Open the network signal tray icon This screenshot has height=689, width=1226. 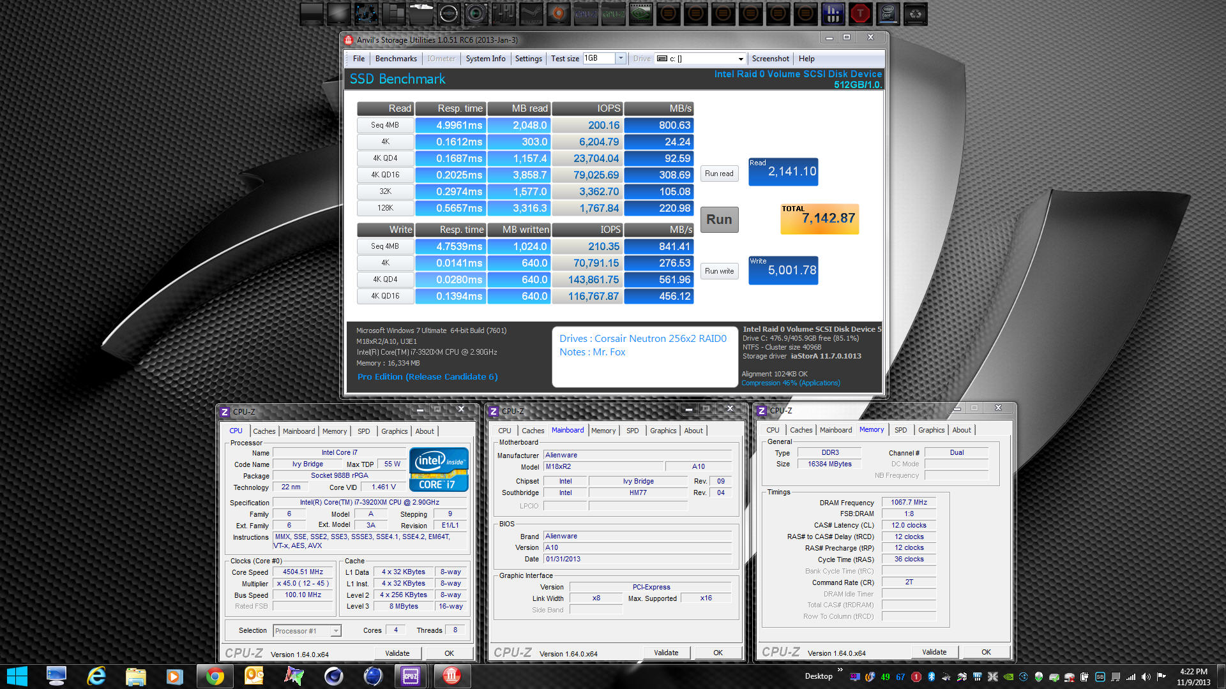click(x=1131, y=677)
